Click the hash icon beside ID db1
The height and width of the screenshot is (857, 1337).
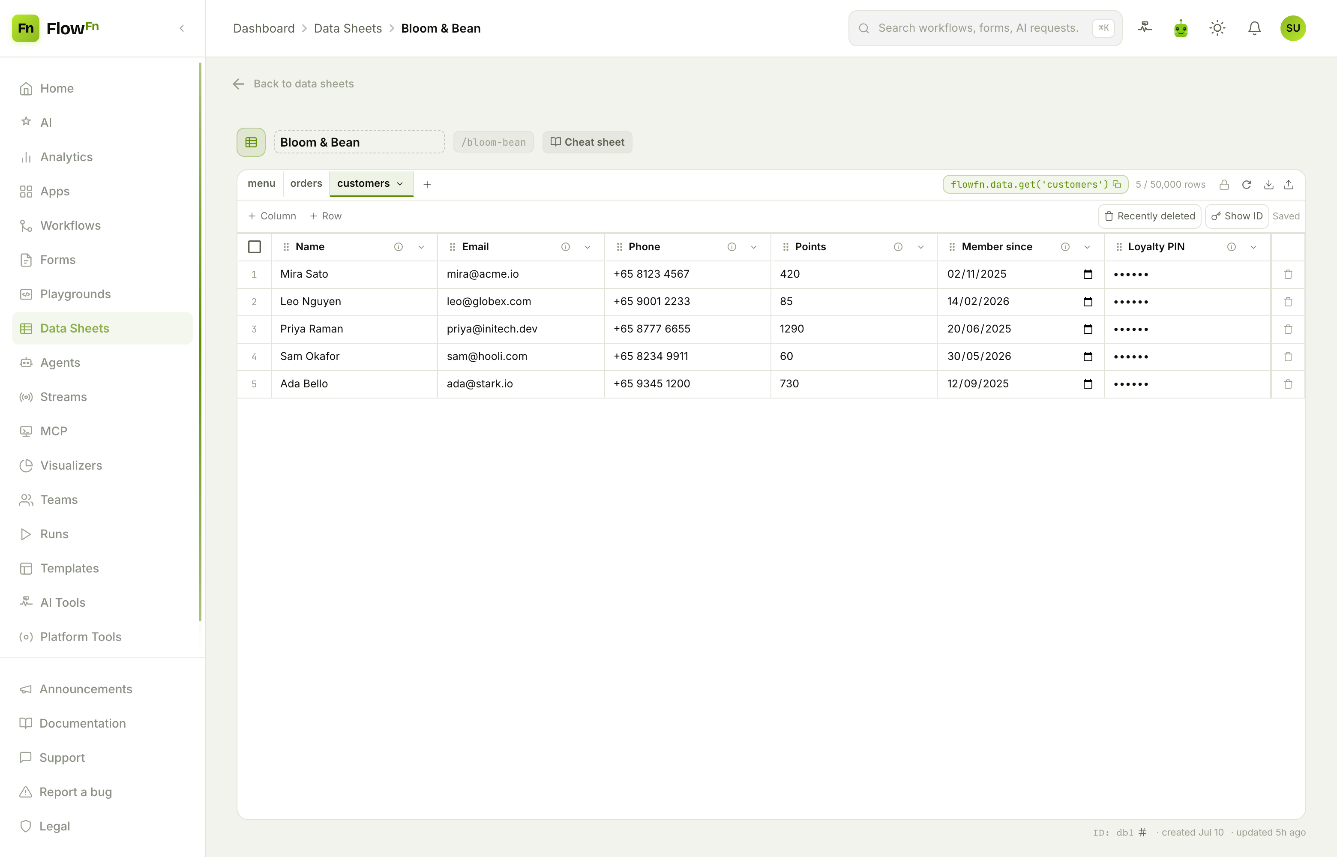[x=1142, y=832]
